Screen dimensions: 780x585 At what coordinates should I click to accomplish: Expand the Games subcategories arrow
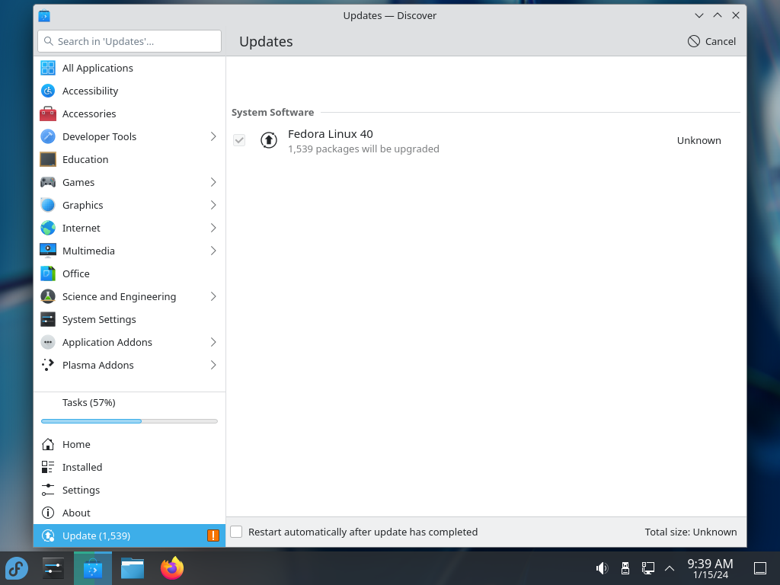213,183
